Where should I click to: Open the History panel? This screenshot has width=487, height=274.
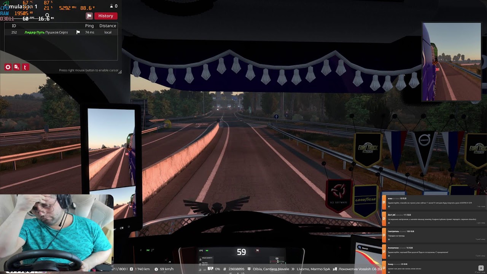106,16
